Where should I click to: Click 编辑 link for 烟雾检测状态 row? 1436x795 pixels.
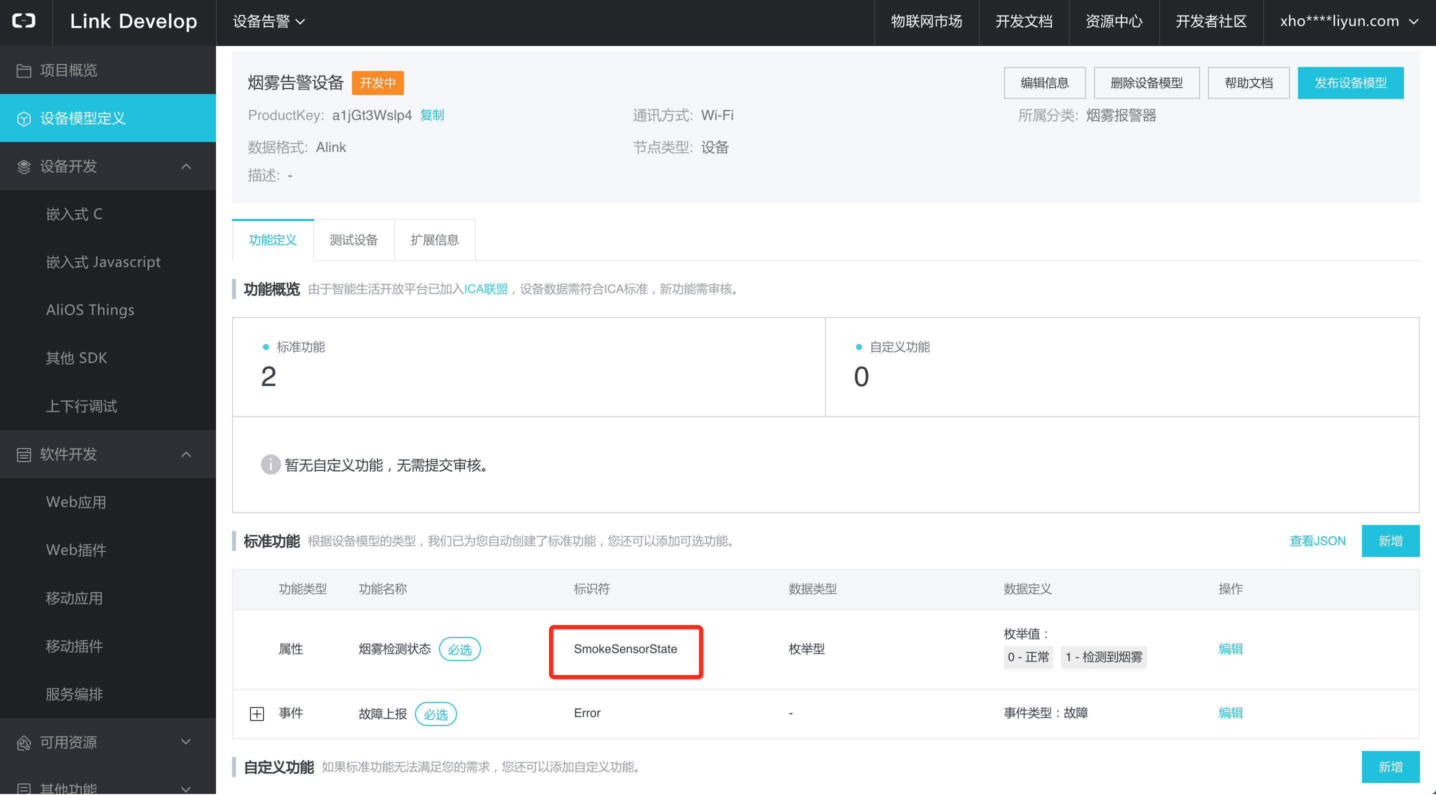(x=1230, y=648)
